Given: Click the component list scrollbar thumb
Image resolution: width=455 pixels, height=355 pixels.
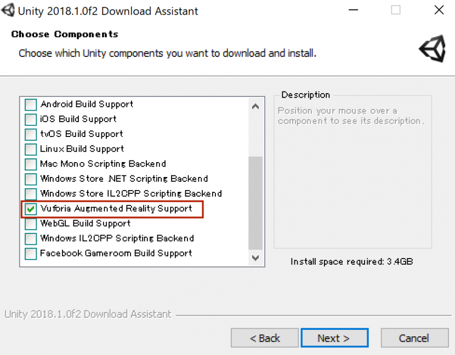Looking at the screenshot, I should (255, 203).
